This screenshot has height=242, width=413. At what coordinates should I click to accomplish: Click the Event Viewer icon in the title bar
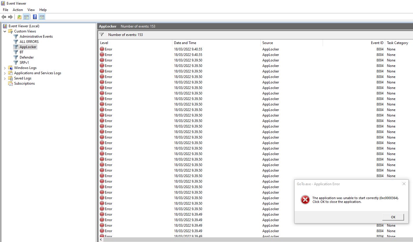[3, 3]
